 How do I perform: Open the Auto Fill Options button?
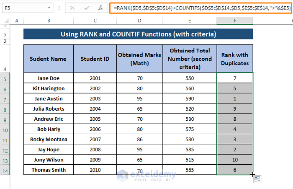(x=257, y=179)
